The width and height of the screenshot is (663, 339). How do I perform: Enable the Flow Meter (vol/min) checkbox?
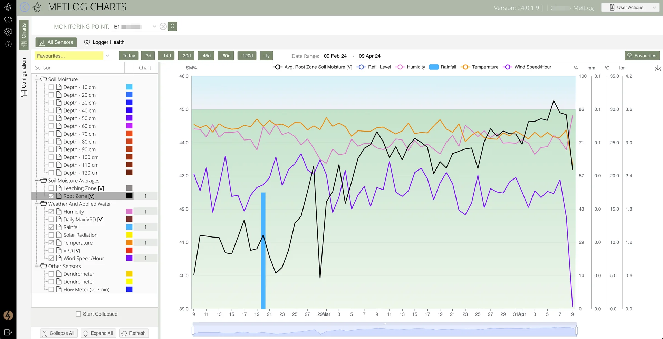(51, 290)
